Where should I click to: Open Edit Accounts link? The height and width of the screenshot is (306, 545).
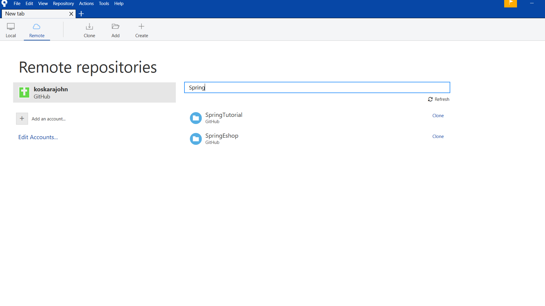(x=38, y=137)
